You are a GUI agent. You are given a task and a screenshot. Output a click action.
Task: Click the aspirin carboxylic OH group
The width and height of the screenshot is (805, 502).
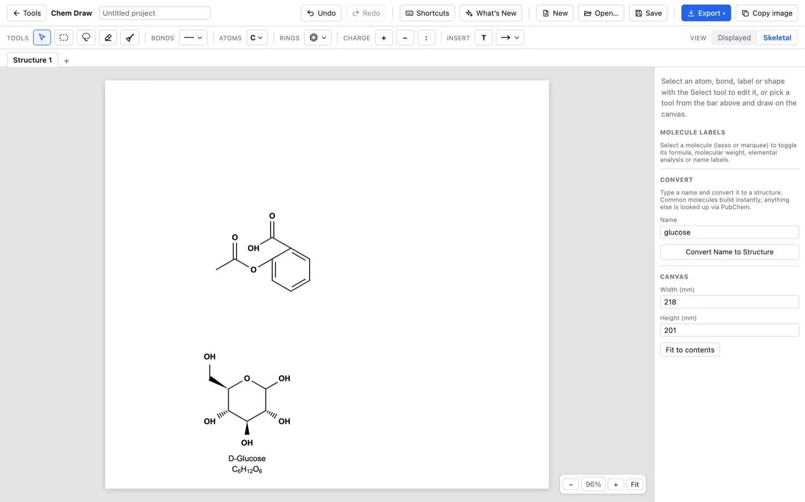(253, 248)
